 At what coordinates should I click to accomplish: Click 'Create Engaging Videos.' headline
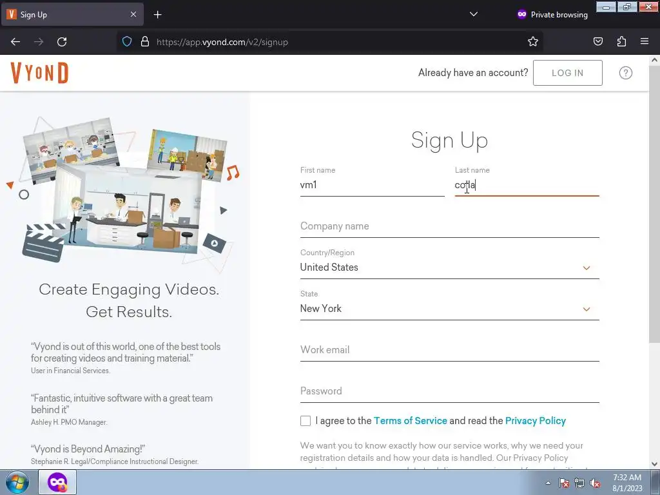coord(129,289)
